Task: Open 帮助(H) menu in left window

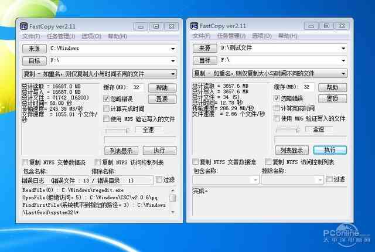Action: point(117,36)
